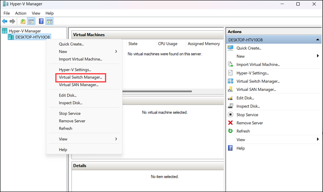Click red X Remove Server icon
Viewport: 323px width, 192px height.
[x=230, y=123]
